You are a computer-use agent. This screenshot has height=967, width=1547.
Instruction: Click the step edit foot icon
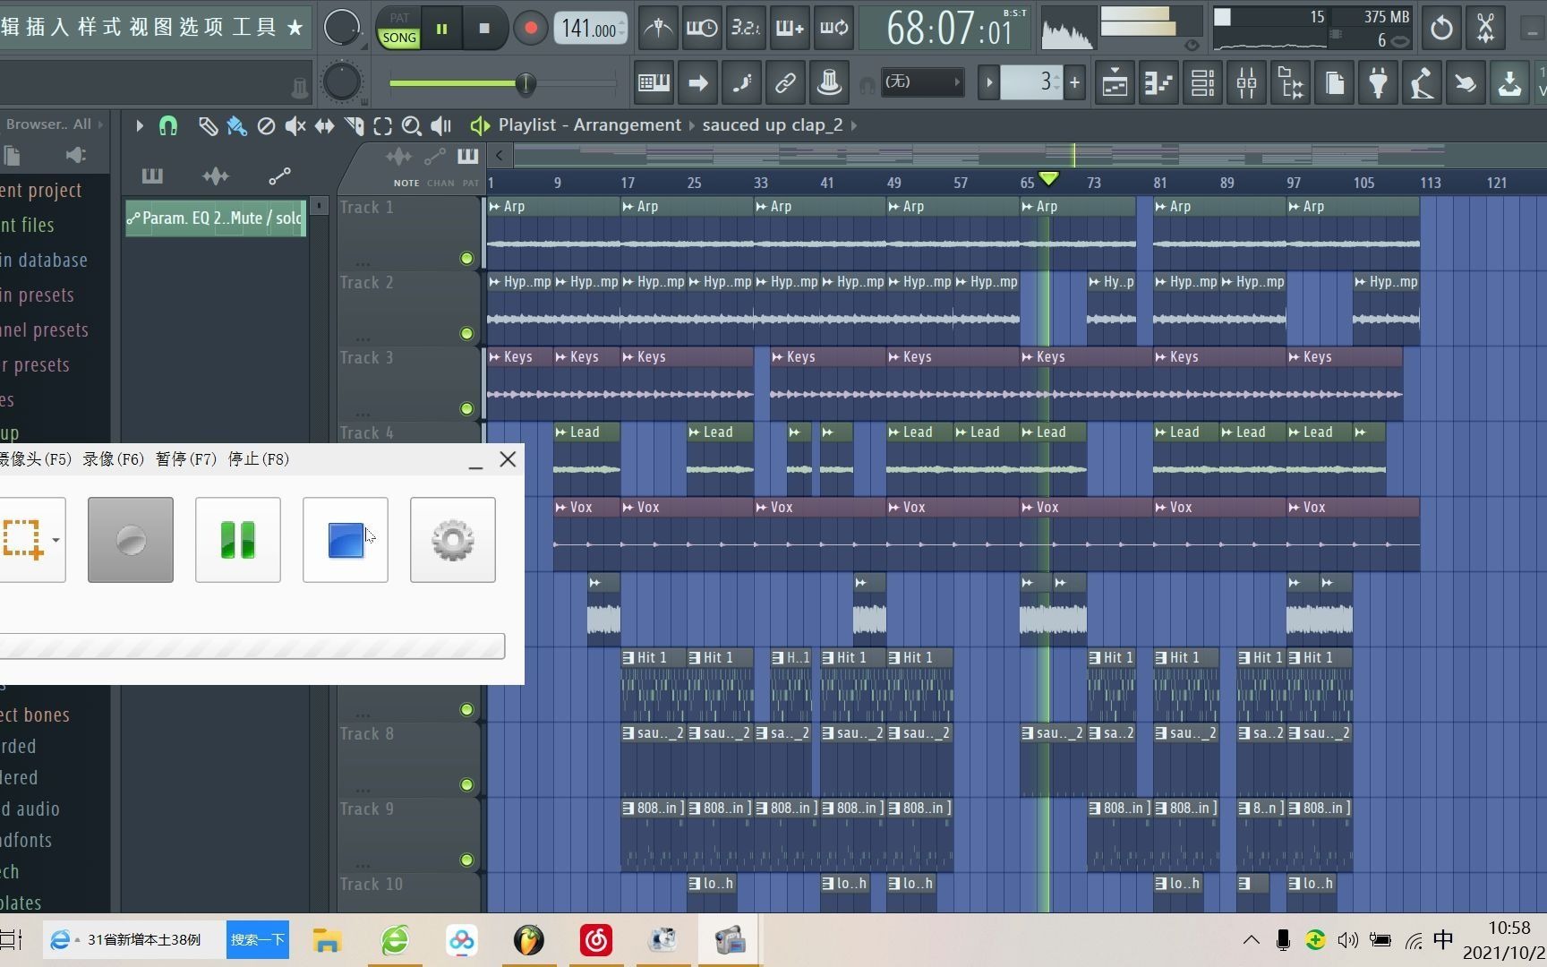coord(741,83)
